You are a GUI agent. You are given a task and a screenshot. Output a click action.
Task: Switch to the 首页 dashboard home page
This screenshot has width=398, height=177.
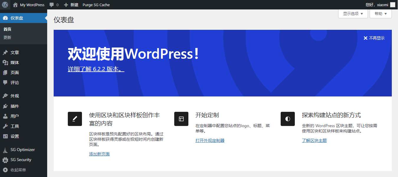7,29
